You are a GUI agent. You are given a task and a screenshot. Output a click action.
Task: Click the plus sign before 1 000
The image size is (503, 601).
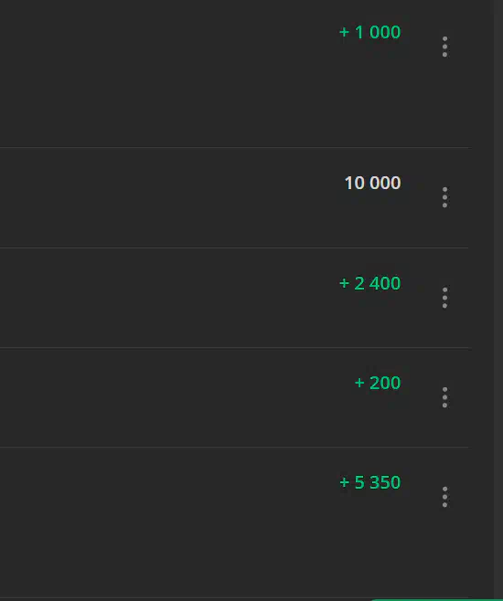tap(344, 32)
